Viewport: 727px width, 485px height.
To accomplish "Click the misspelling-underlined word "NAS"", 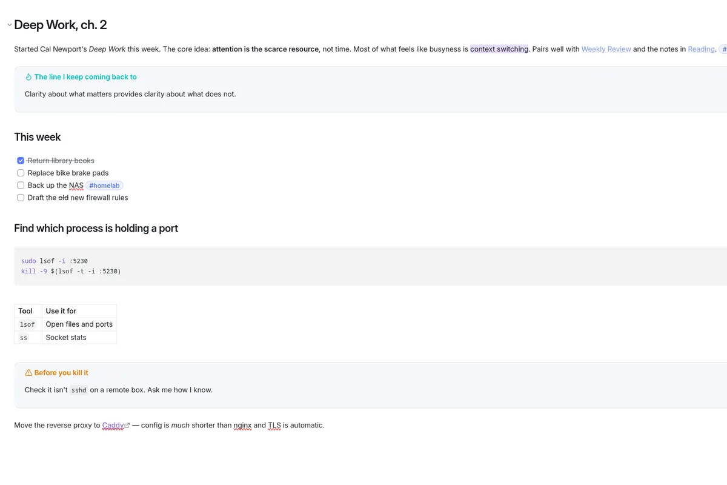I will click(76, 186).
